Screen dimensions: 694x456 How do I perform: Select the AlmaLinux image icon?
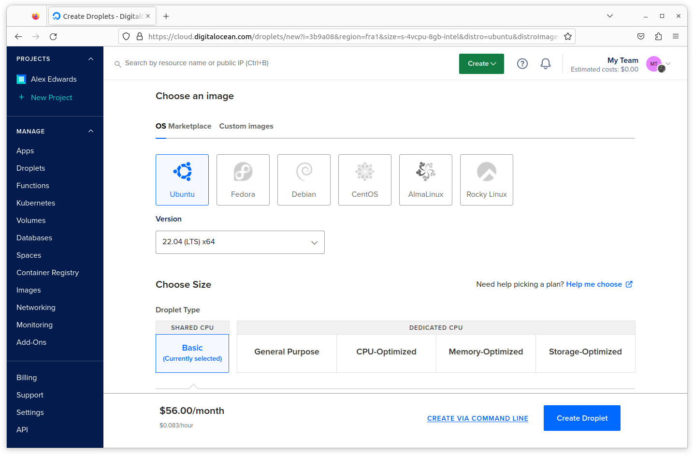(425, 172)
